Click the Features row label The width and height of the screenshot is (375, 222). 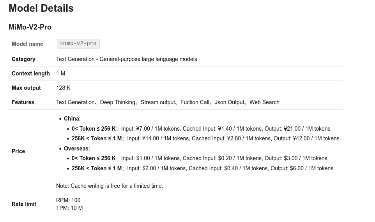click(x=23, y=102)
